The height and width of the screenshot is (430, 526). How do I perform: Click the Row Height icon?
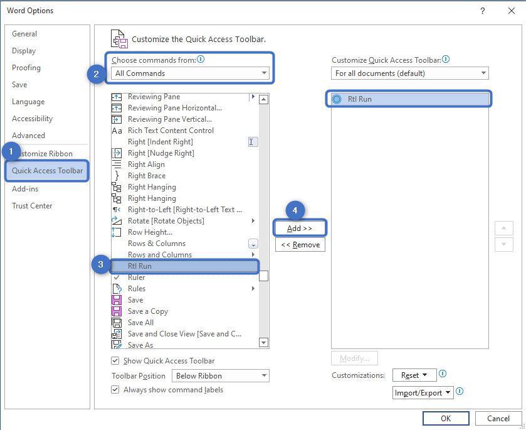tap(117, 232)
